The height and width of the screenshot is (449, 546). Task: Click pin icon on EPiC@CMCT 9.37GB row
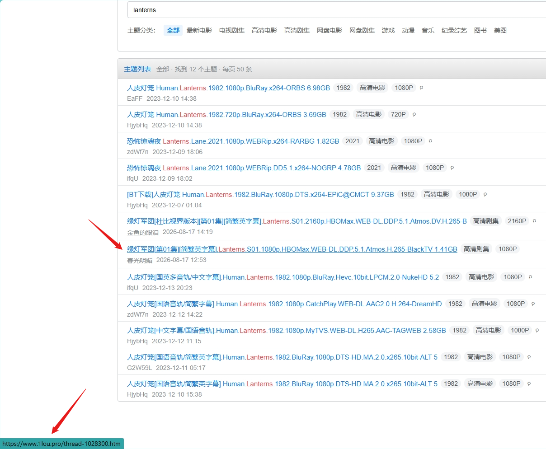(485, 195)
